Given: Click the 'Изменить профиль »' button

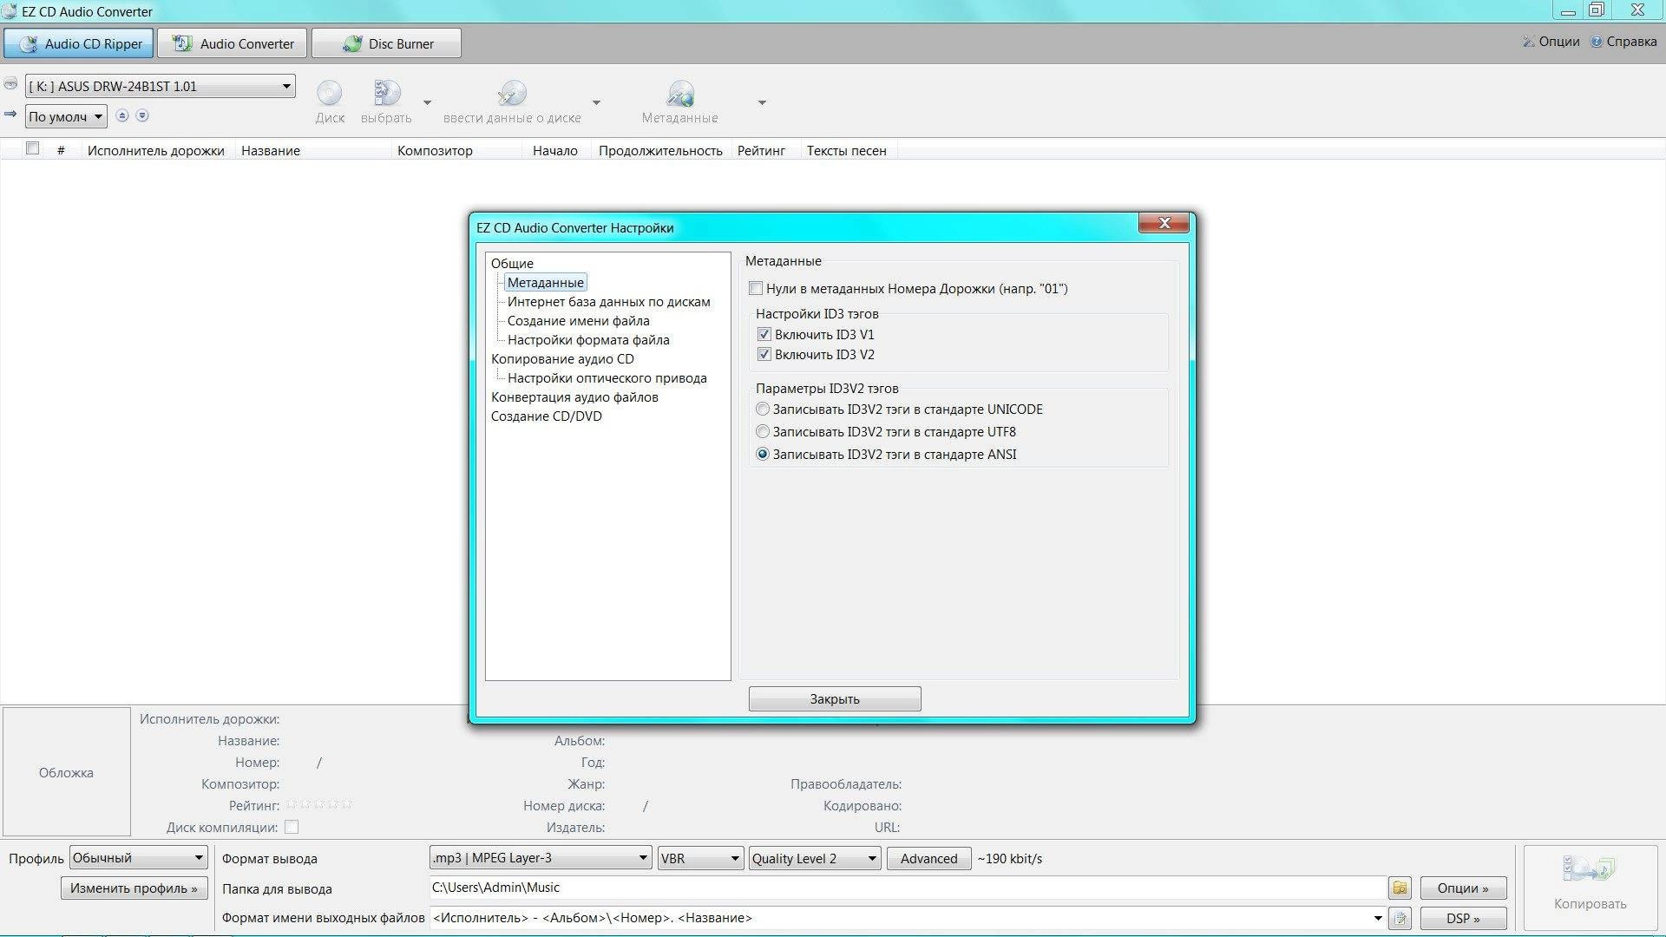Looking at the screenshot, I should (x=134, y=888).
